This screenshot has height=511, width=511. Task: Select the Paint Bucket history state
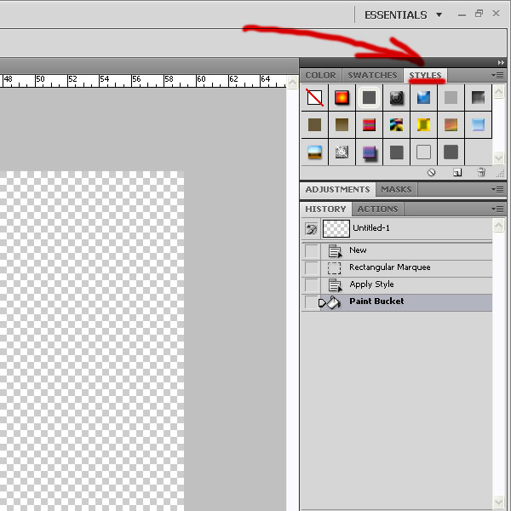point(397,302)
